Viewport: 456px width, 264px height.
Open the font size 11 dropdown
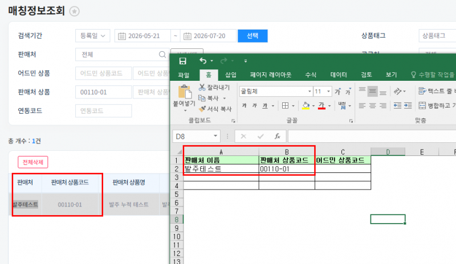coord(329,92)
